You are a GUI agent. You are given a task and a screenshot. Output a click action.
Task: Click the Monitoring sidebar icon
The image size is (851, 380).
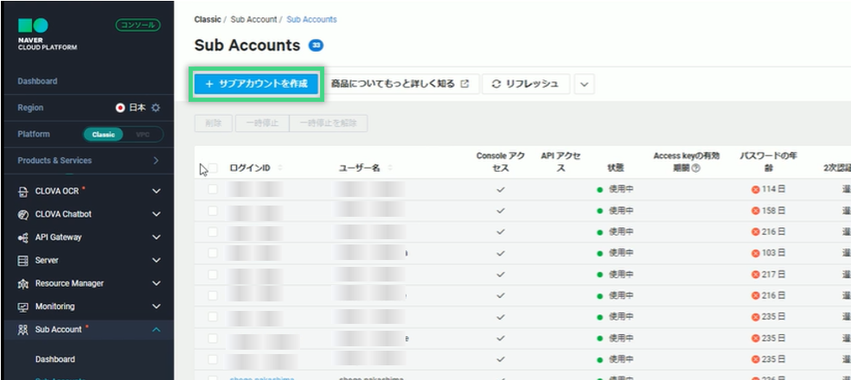(x=23, y=307)
